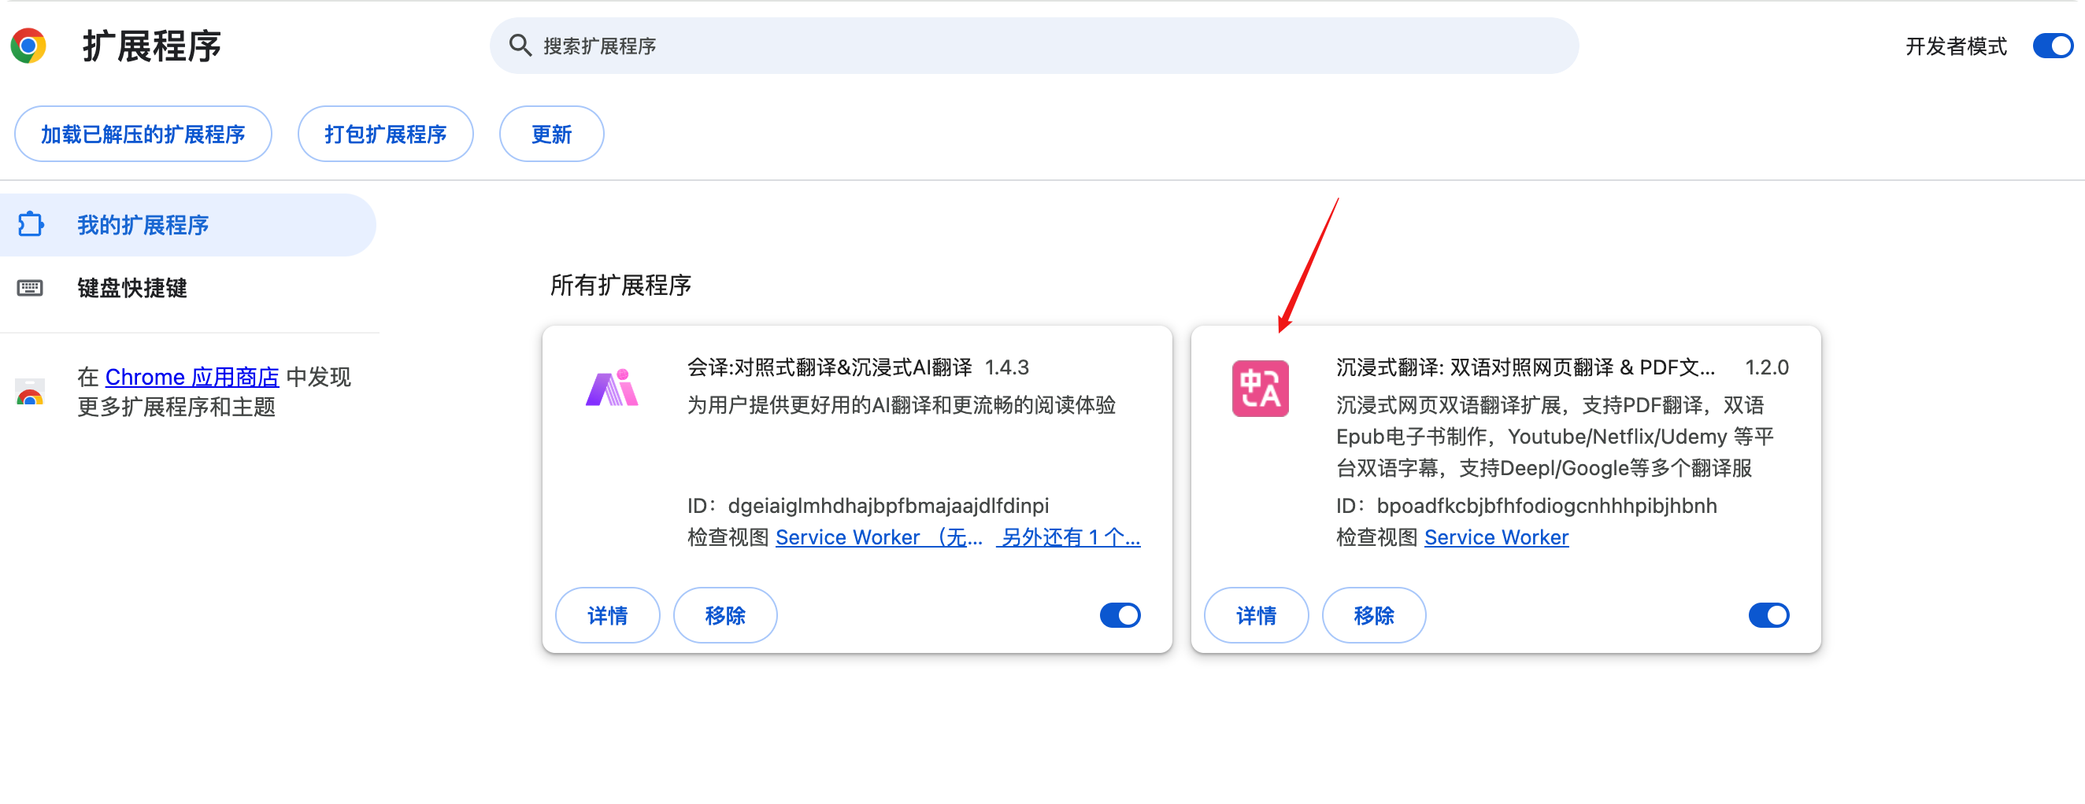Click the 扩展程序 page title

pos(151,46)
